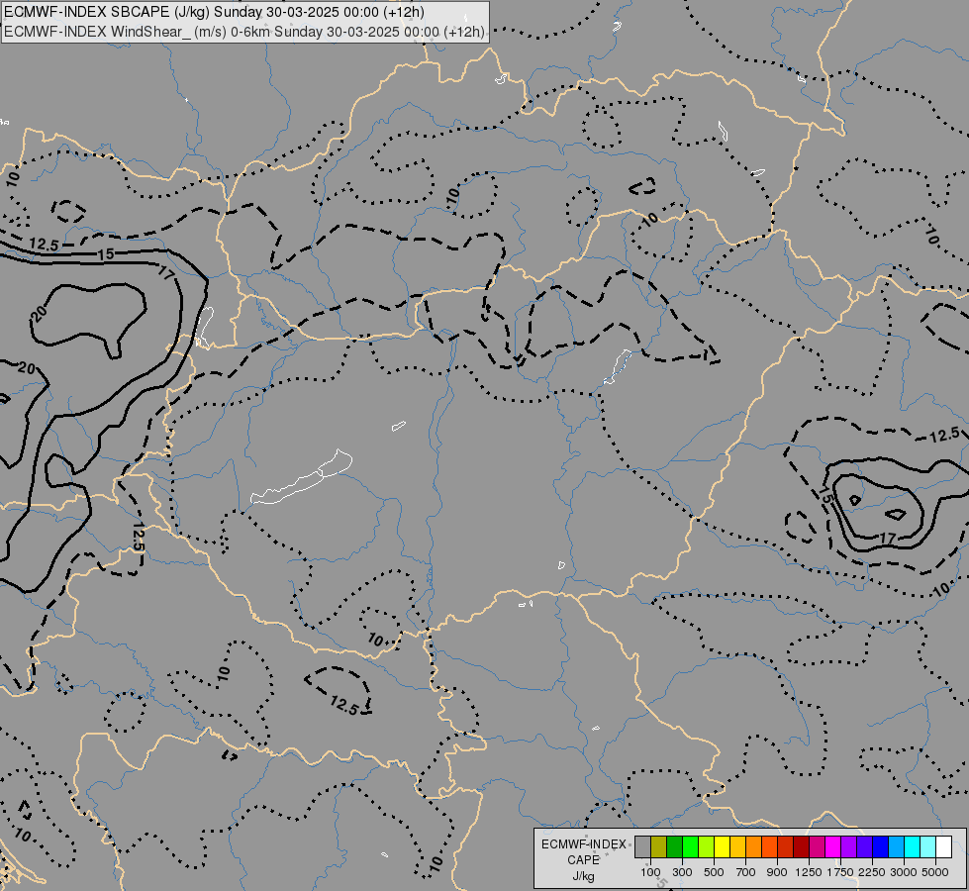Click the 900 value on legend scale
Screen dimensions: 969x891
tap(777, 872)
